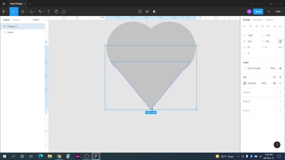
Task: Open Pen tool dropdown arrow
Action: [44, 12]
